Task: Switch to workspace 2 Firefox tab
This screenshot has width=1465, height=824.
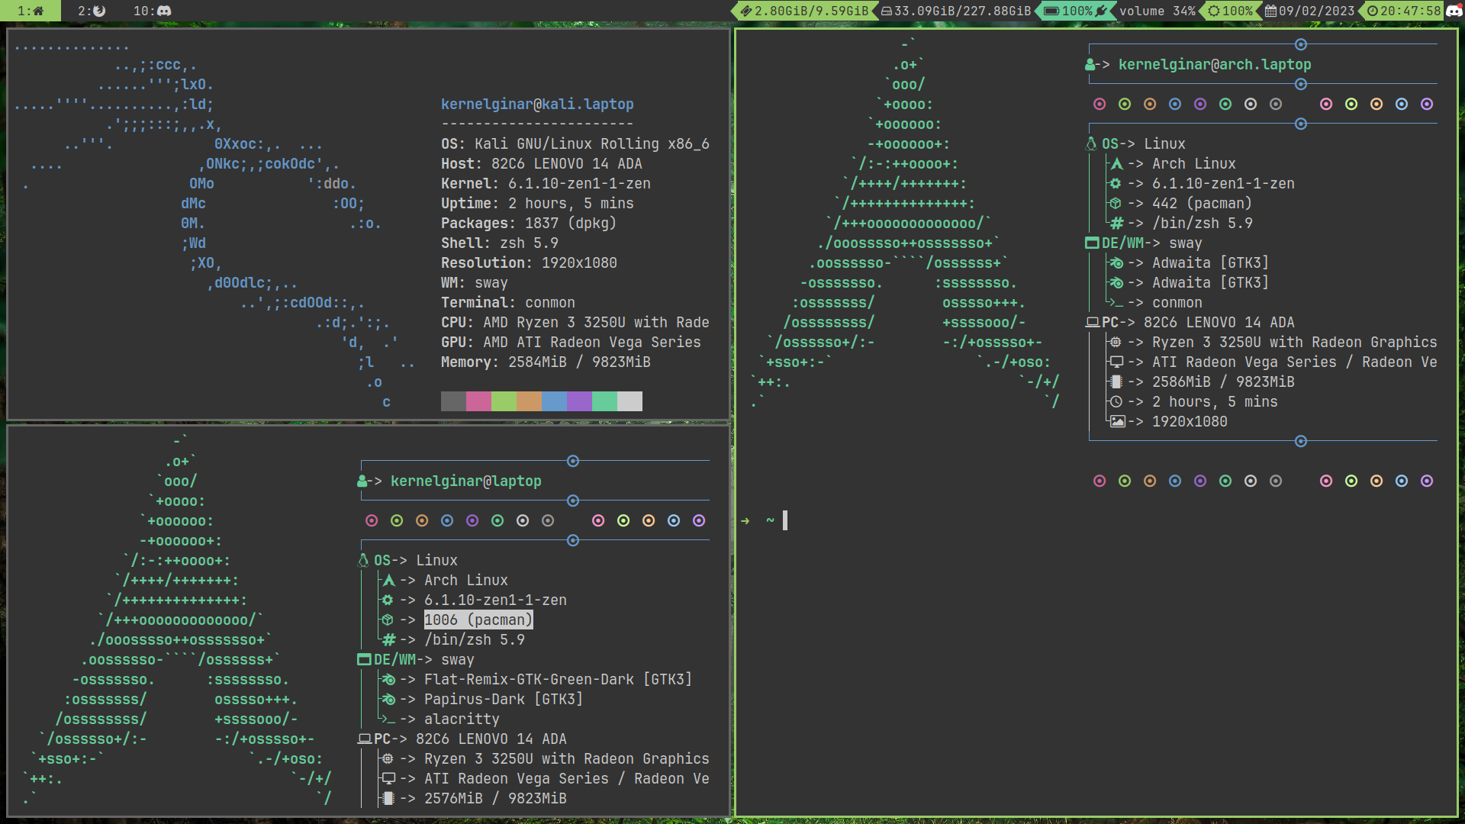Action: pyautogui.click(x=92, y=11)
